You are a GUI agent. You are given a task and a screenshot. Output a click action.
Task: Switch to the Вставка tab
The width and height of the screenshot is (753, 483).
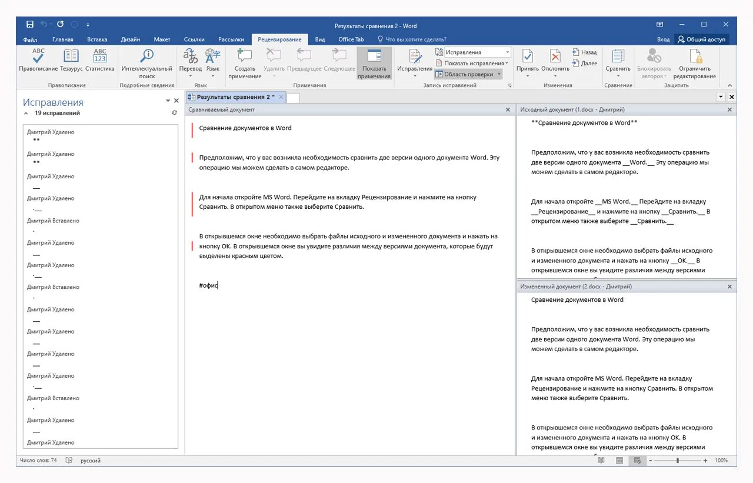(97, 39)
